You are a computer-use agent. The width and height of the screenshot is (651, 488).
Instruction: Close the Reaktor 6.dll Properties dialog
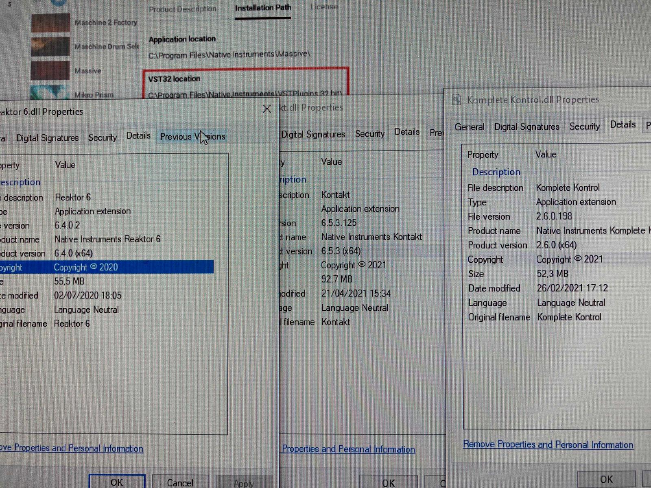pos(267,109)
